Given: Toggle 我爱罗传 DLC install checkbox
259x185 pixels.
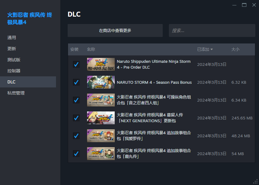Looking at the screenshot, I should tap(76, 136).
